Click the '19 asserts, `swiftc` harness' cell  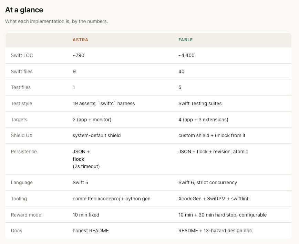tap(104, 103)
